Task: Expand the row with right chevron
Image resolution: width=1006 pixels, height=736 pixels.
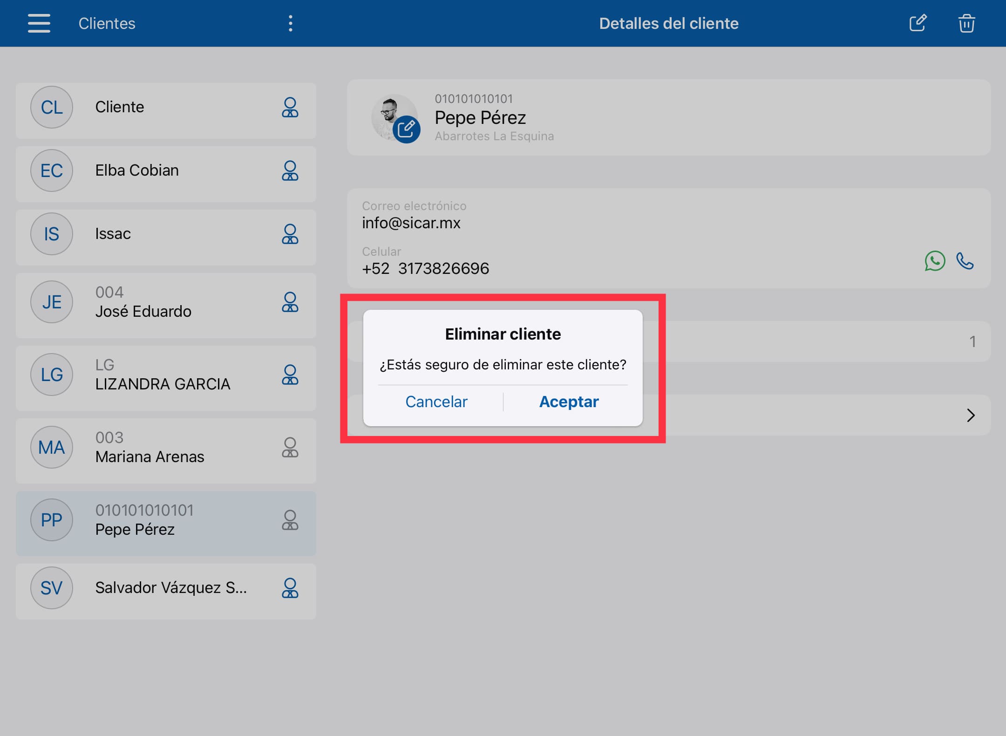Action: (x=971, y=415)
